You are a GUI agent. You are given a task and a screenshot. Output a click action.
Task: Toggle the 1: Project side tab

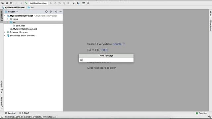(x=2, y=16)
